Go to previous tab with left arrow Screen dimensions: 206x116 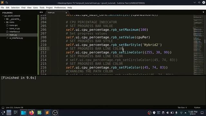click(40, 12)
